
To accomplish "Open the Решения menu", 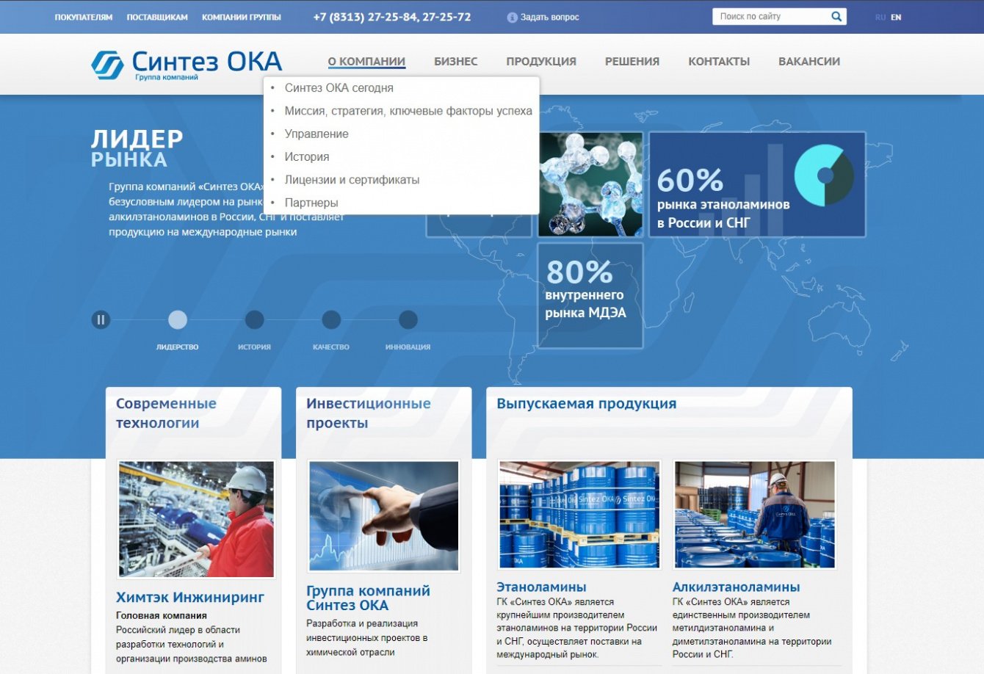I will pos(632,62).
